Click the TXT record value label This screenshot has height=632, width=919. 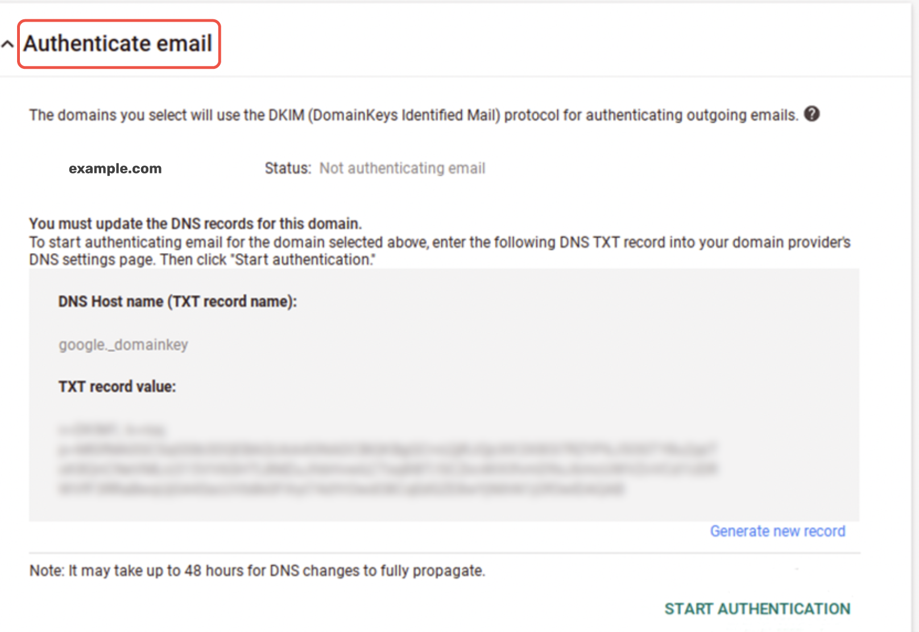pyautogui.click(x=117, y=386)
